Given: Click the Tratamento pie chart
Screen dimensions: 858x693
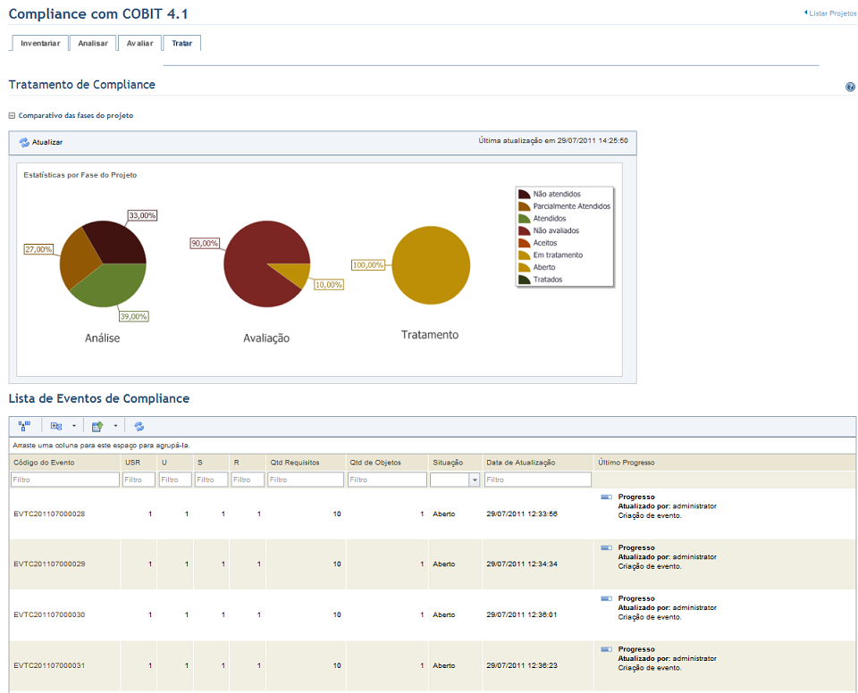Looking at the screenshot, I should 431,265.
